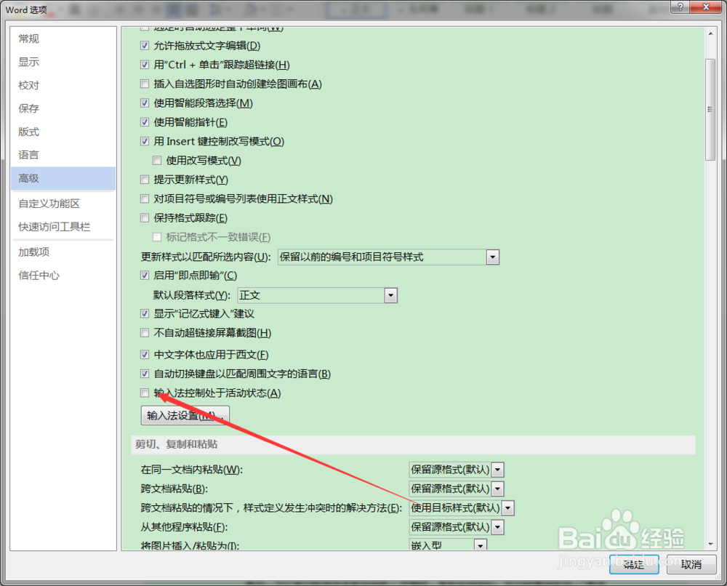This screenshot has height=586, width=727.
Task: Disable the 使用智能指针 option
Action: 144,121
